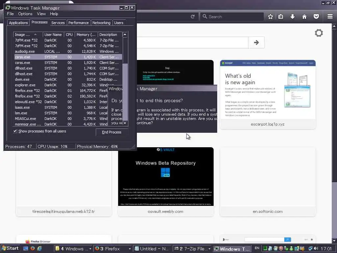
Task: Open the tireozelegitimuygulama.meb.k12.tr tile
Action: coord(64,183)
